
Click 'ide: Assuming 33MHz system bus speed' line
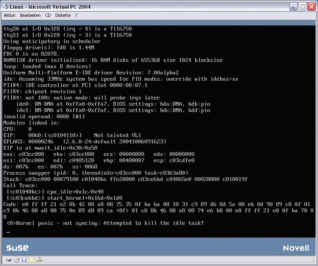(x=121, y=79)
